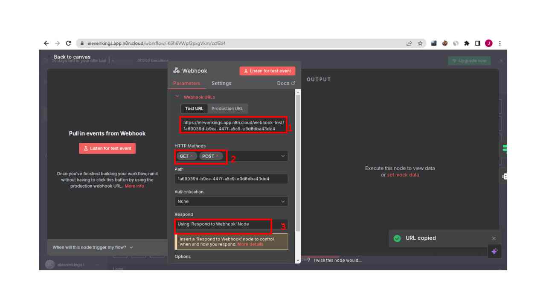
Task: Click the cookie extension icon
Action: tap(445, 43)
